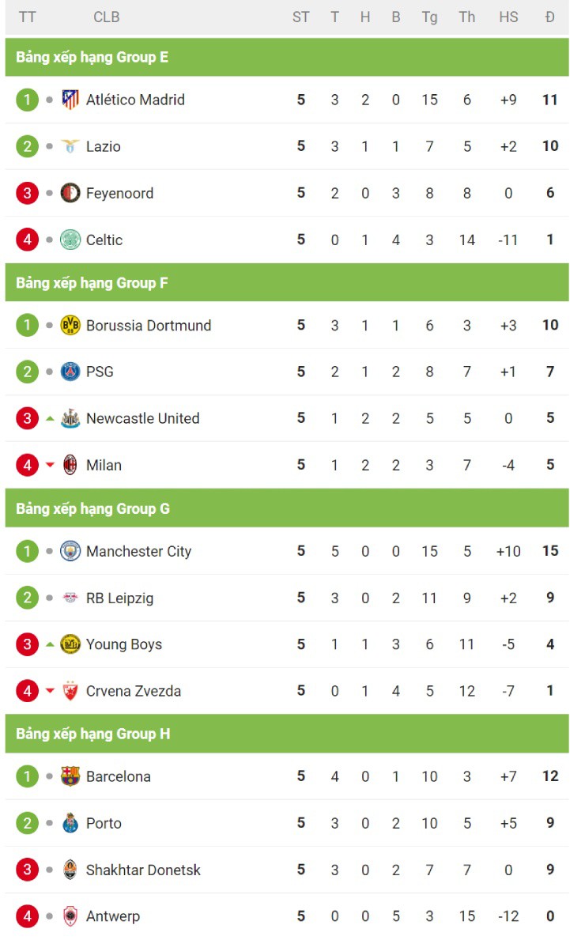Click the red down arrow beside Milan
This screenshot has width=585, height=940.
click(50, 465)
